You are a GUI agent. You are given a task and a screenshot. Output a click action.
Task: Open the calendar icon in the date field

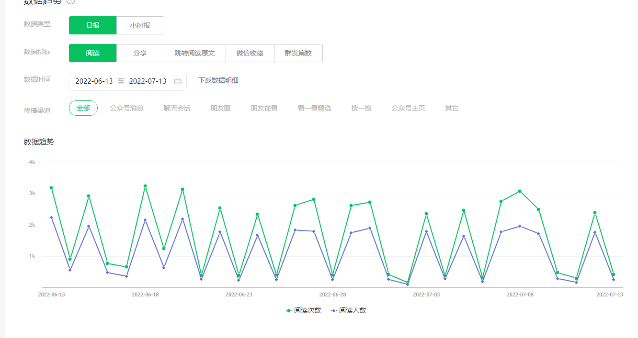click(x=178, y=81)
